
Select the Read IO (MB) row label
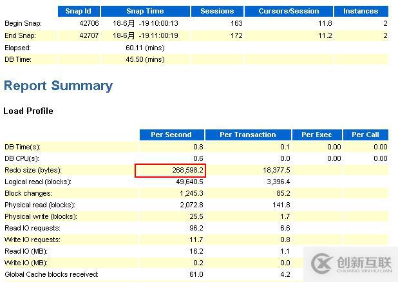26,251
